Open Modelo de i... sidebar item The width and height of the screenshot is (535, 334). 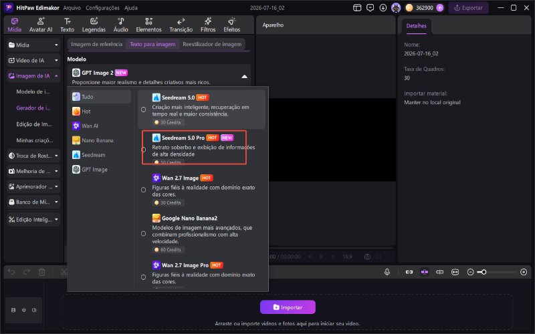[33, 92]
